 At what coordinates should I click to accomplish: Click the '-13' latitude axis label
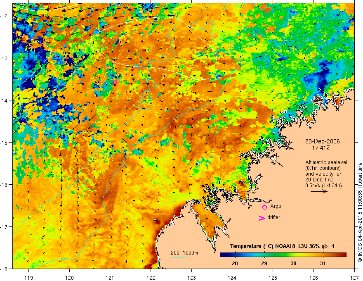pyautogui.click(x=4, y=58)
